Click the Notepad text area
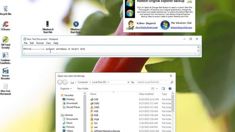Image resolution: width=235 pixels, height=132 pixels. click(110, 49)
